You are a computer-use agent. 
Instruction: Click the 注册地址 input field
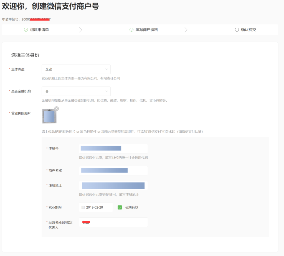[x=113, y=186]
